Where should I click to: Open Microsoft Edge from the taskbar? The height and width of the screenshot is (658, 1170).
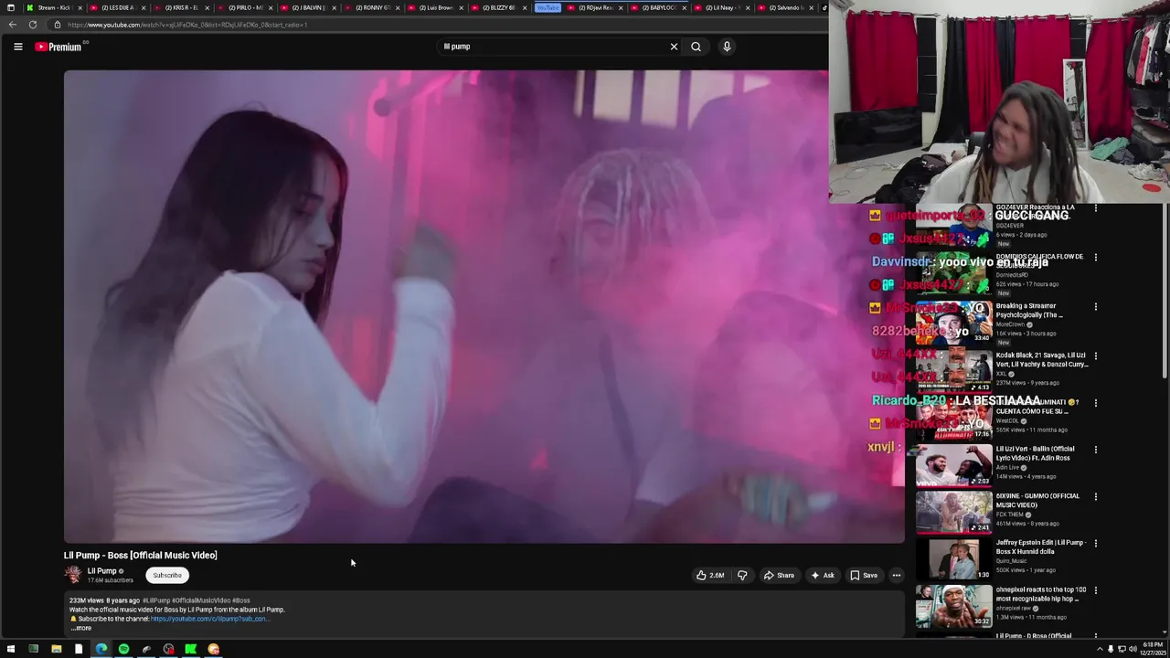[101, 649]
